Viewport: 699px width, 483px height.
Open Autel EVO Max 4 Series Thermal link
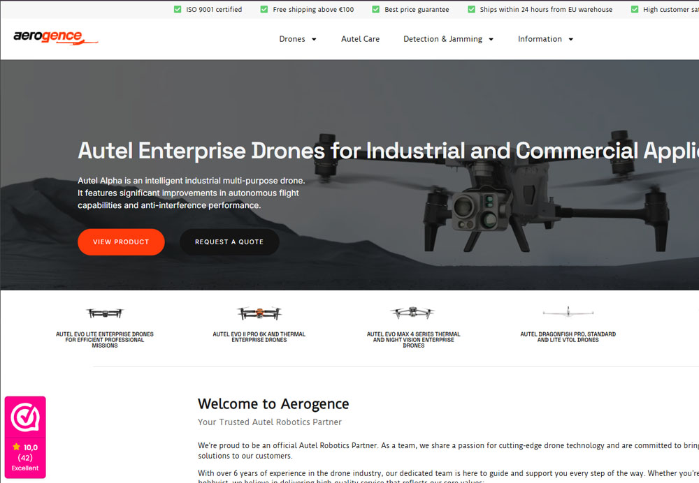[x=413, y=340]
